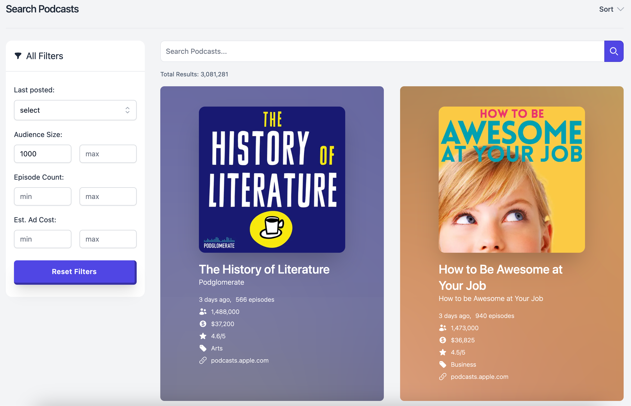Click the Podglomerate publisher name
The height and width of the screenshot is (406, 631).
click(x=222, y=282)
